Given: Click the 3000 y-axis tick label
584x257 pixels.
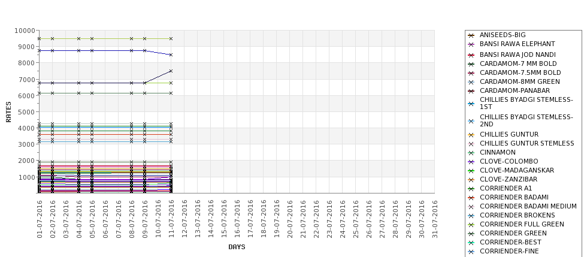Looking at the screenshot, I should (x=27, y=144).
